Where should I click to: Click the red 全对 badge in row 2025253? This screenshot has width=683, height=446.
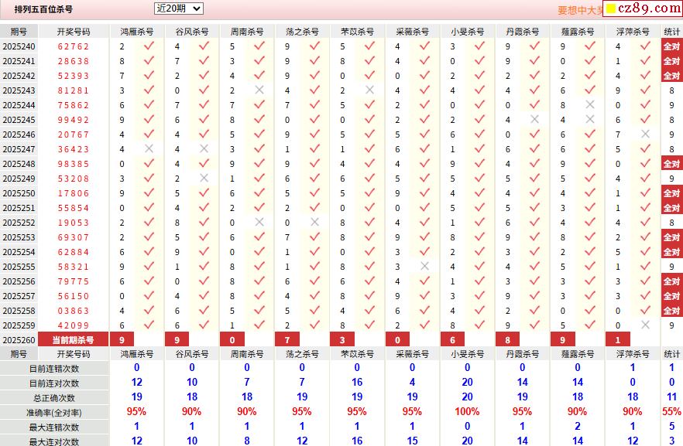[x=671, y=237]
